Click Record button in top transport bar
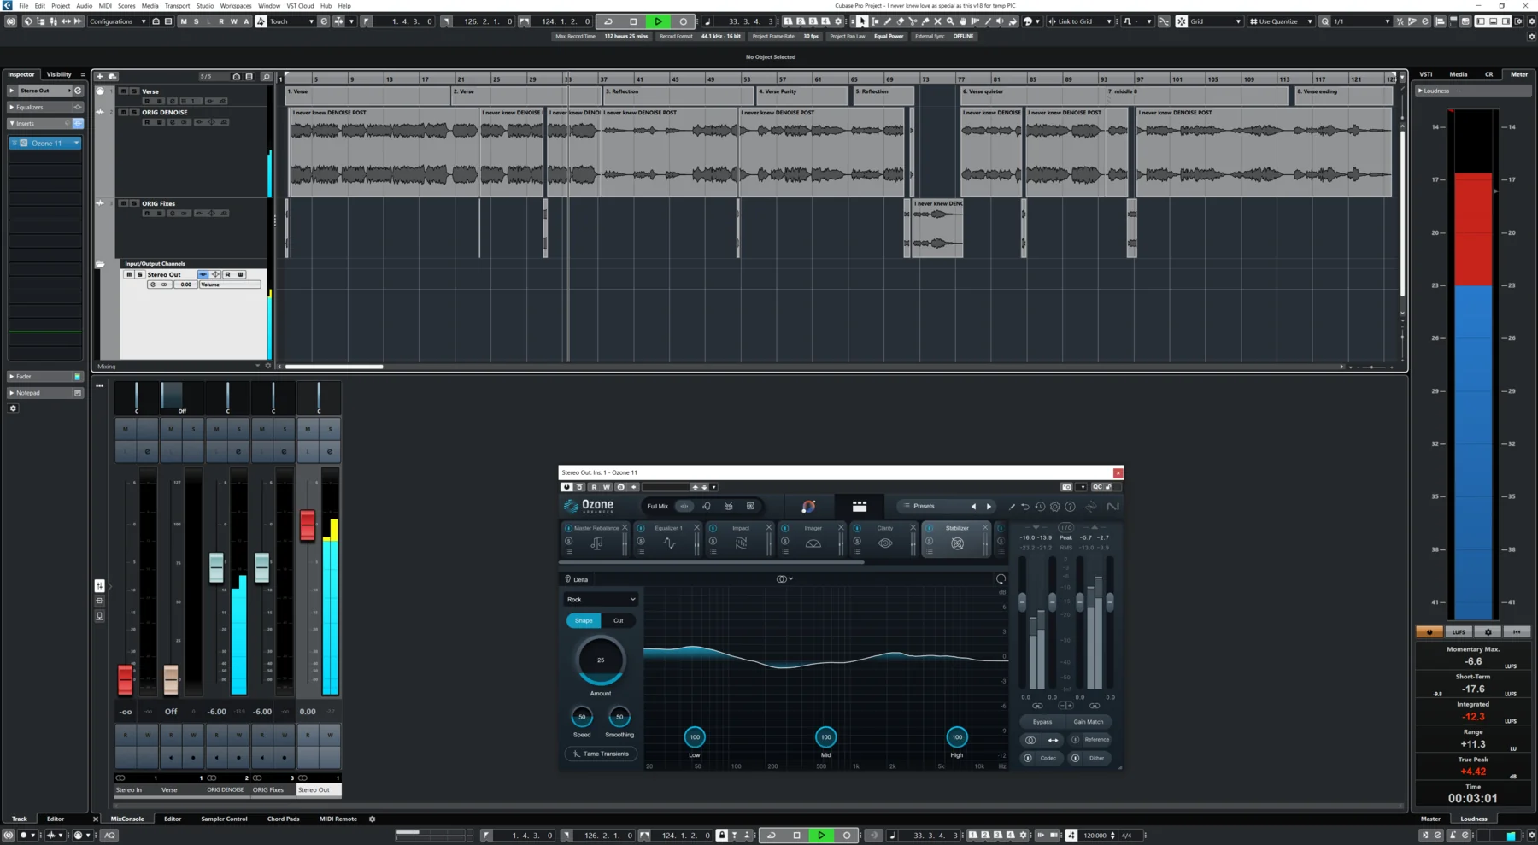This screenshot has width=1538, height=845. [x=683, y=21]
